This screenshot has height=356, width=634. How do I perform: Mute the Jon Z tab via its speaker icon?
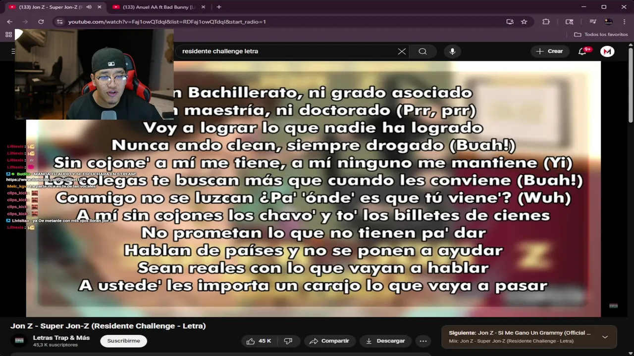(x=89, y=7)
